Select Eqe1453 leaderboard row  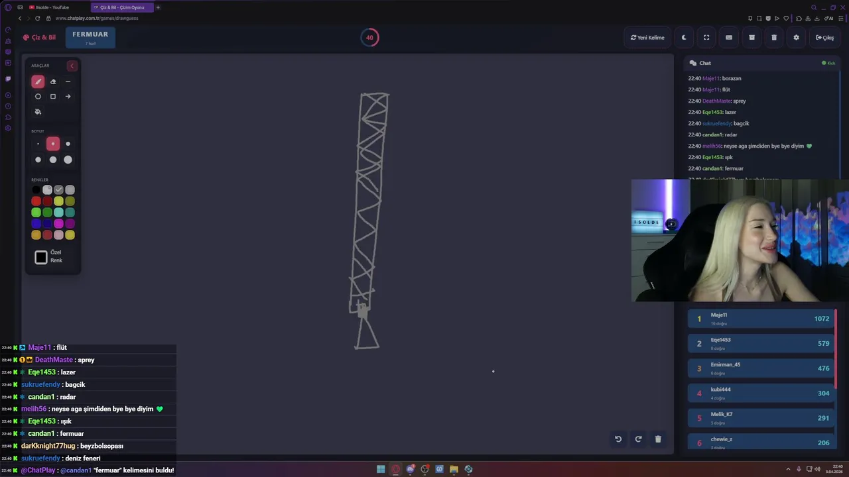761,343
